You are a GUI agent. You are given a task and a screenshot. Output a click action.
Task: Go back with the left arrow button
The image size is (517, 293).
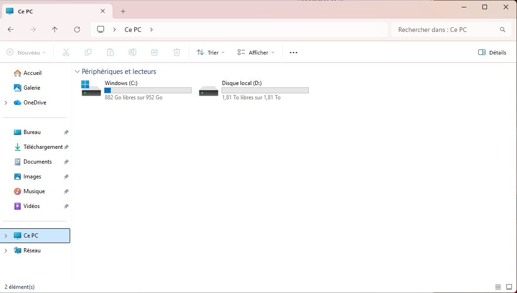(x=11, y=30)
